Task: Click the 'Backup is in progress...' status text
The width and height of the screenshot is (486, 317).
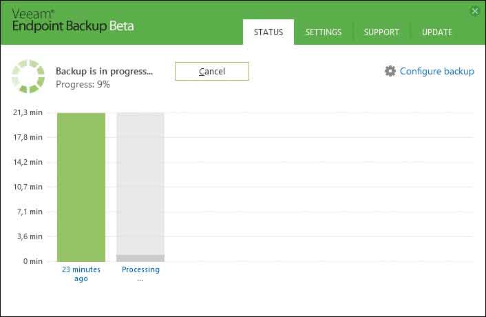Action: pos(104,72)
